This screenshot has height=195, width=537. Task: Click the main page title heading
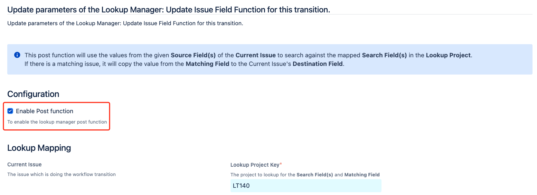[x=169, y=10]
